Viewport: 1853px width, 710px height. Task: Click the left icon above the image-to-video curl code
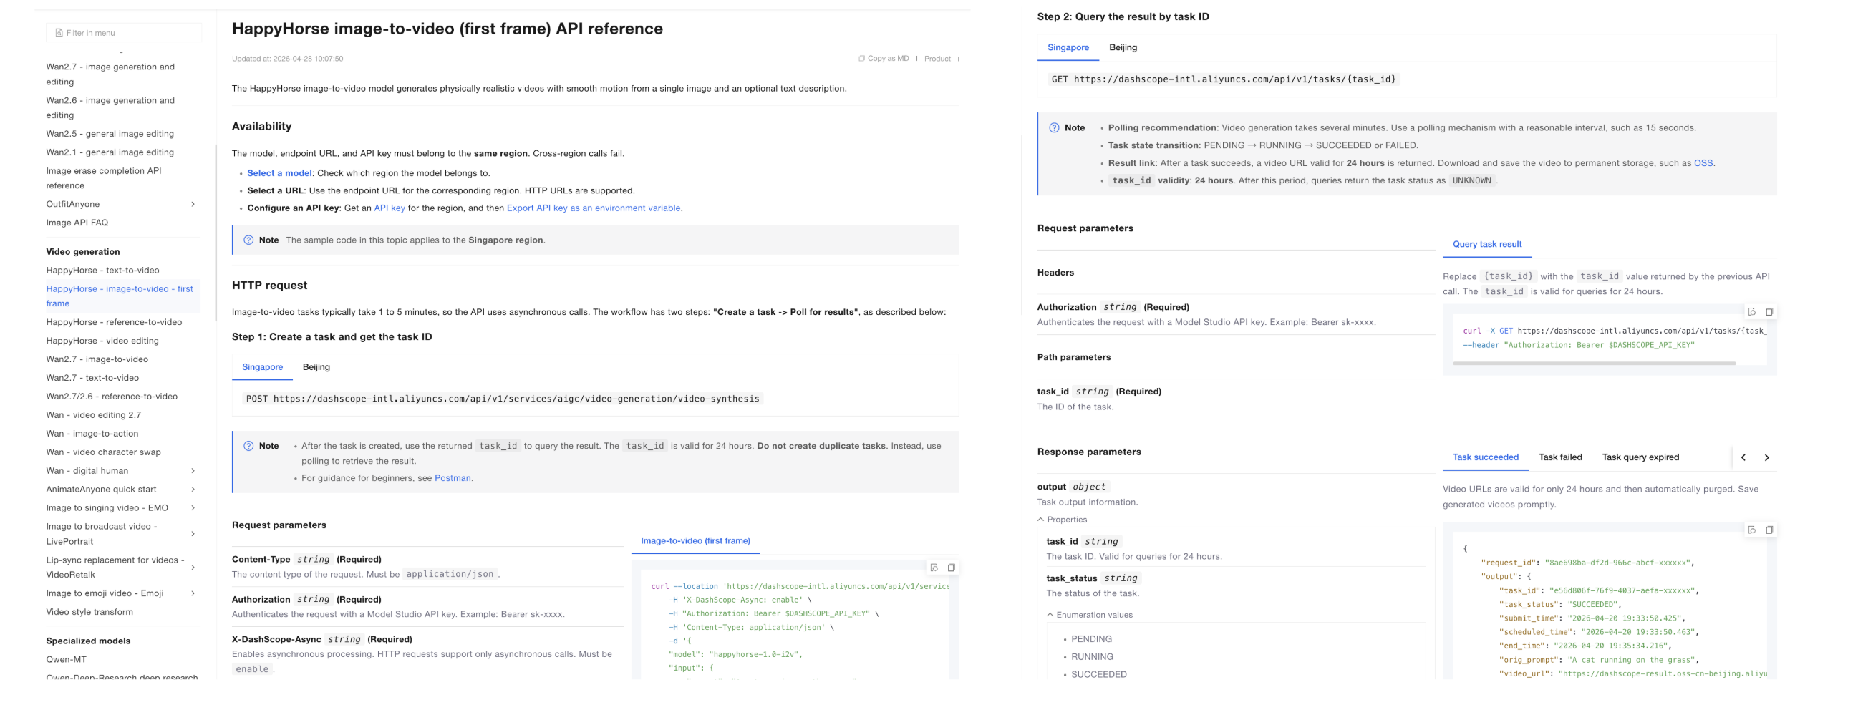click(x=934, y=568)
